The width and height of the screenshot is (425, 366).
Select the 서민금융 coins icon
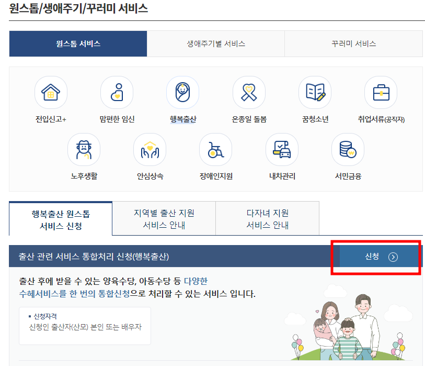pyautogui.click(x=347, y=150)
